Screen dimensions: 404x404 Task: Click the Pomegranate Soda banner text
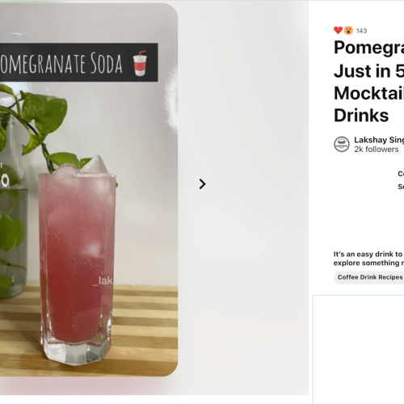pyautogui.click(x=61, y=63)
